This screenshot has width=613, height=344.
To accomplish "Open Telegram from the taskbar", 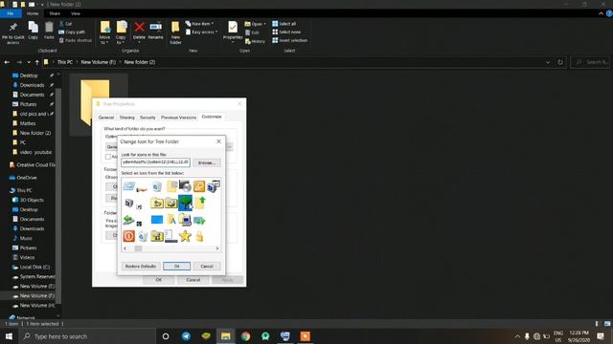I will 186,336.
